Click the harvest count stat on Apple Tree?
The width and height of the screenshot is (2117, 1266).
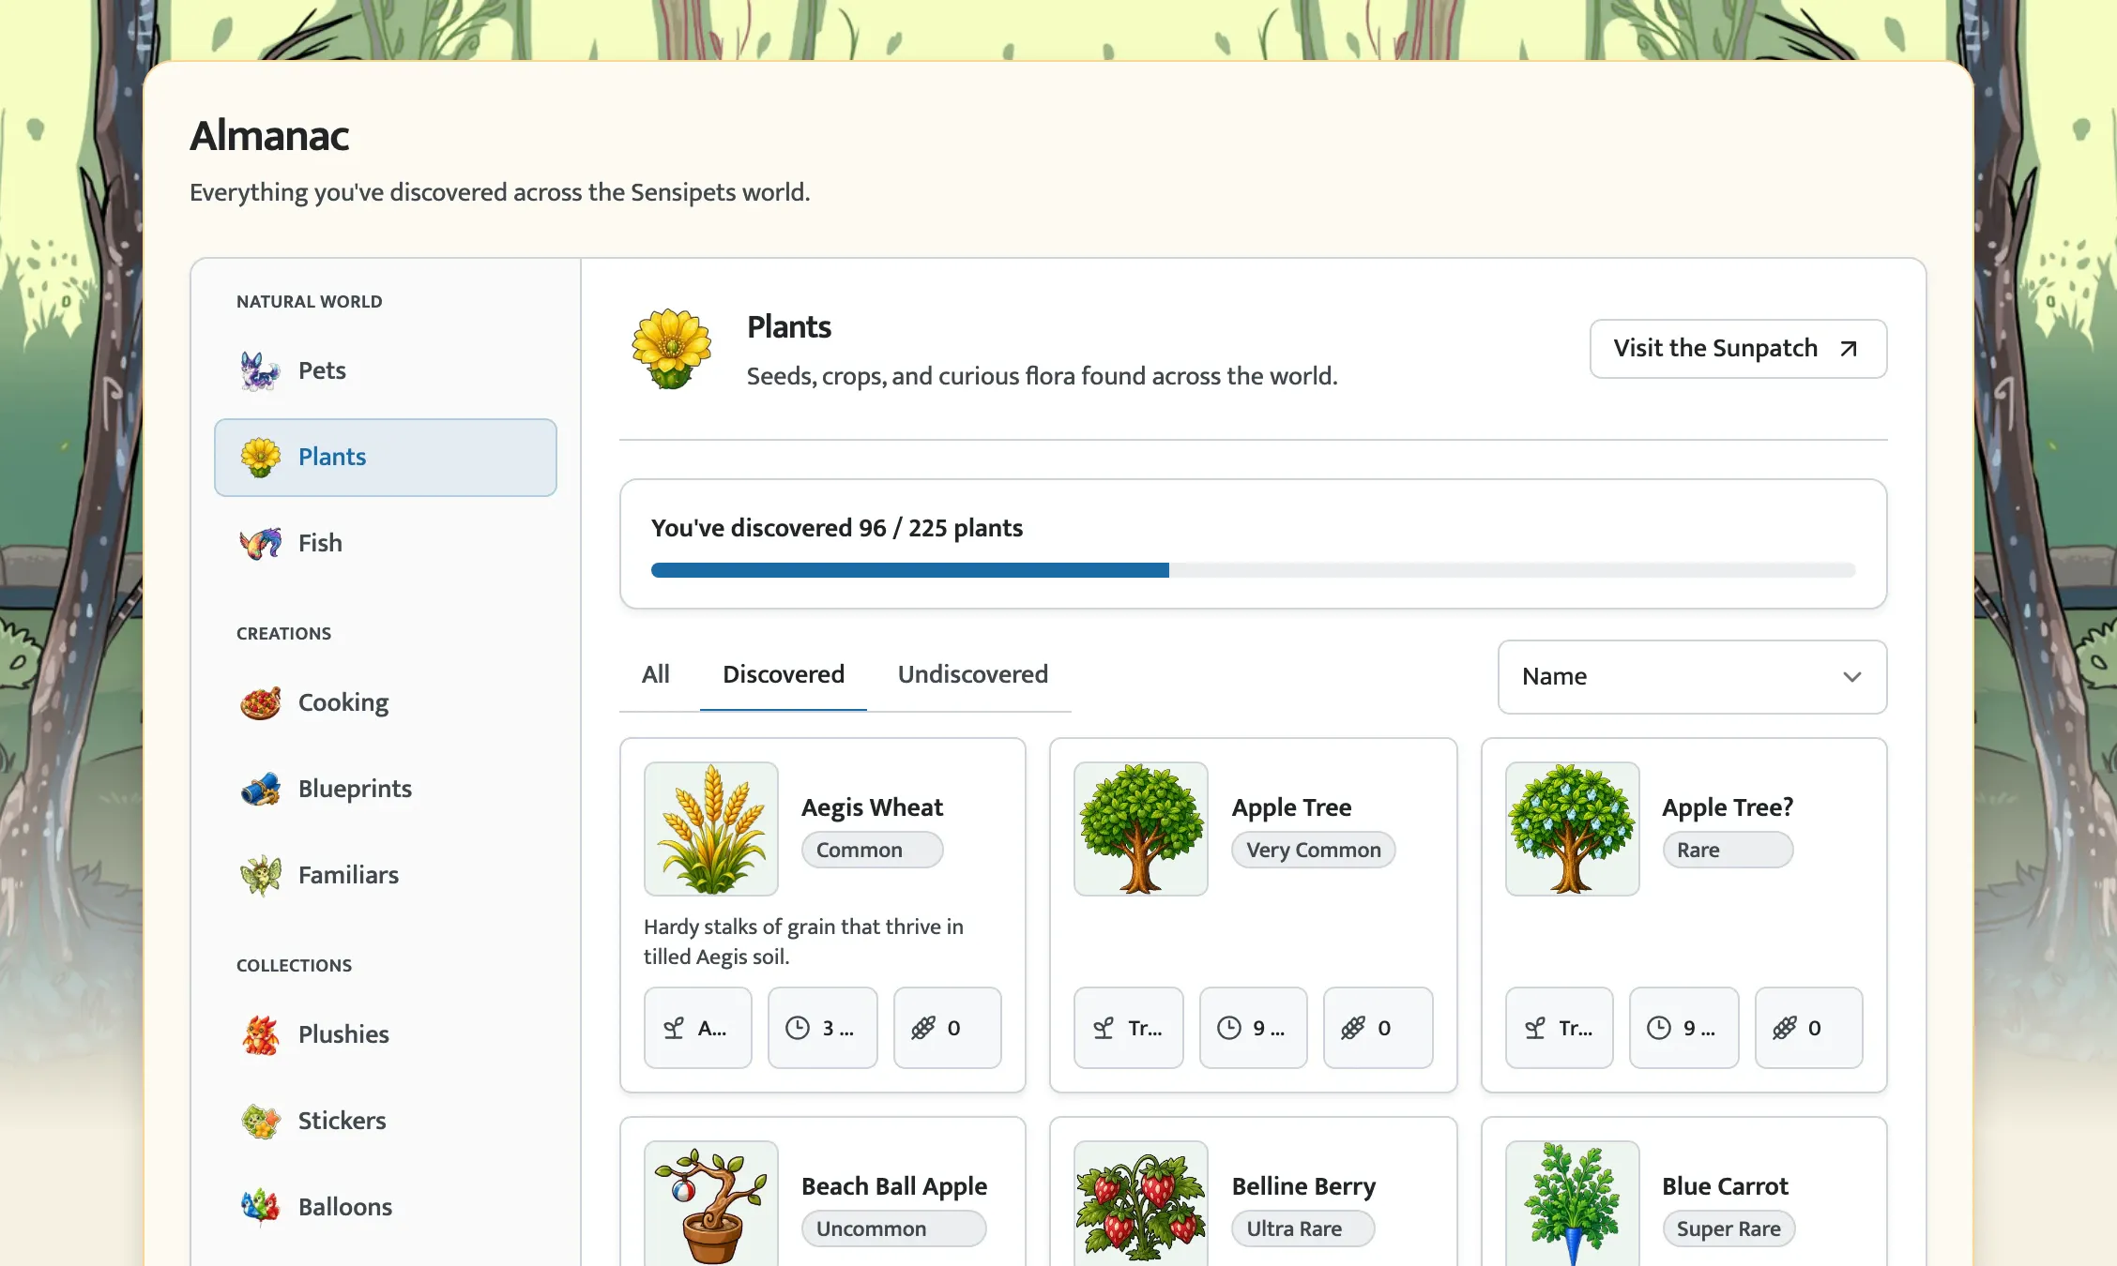(1809, 1028)
